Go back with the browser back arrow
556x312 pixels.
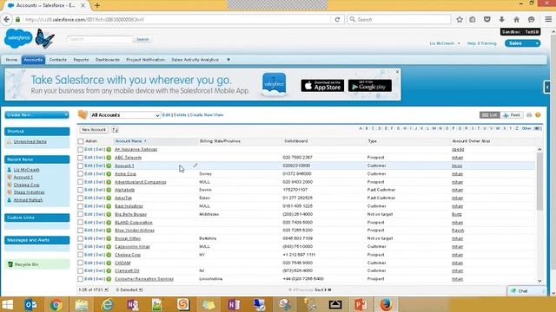point(6,19)
